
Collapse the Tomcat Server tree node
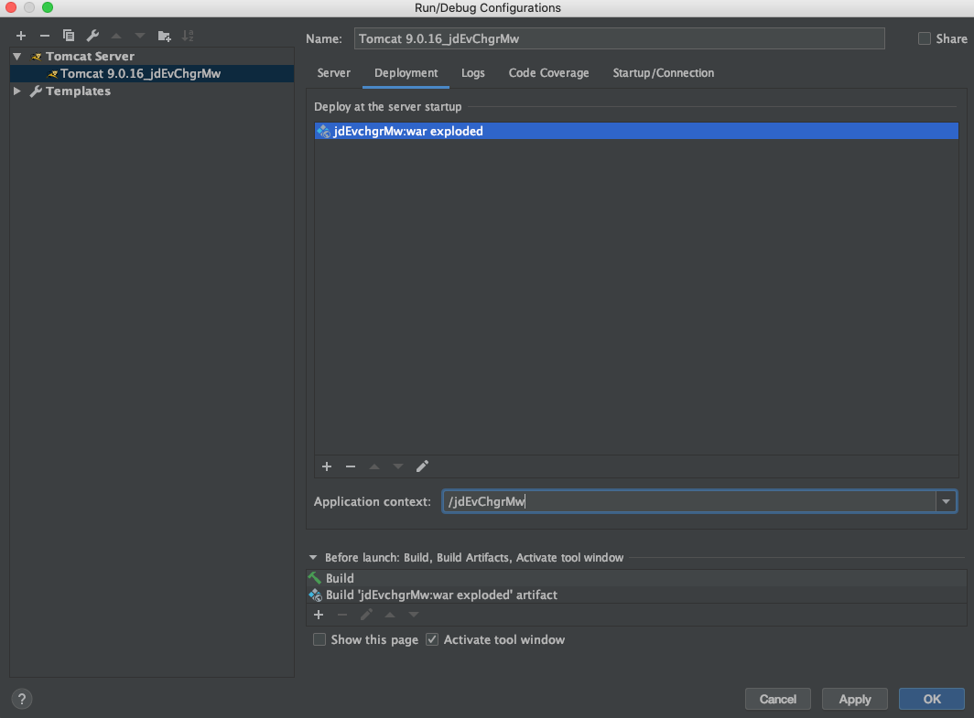(17, 57)
